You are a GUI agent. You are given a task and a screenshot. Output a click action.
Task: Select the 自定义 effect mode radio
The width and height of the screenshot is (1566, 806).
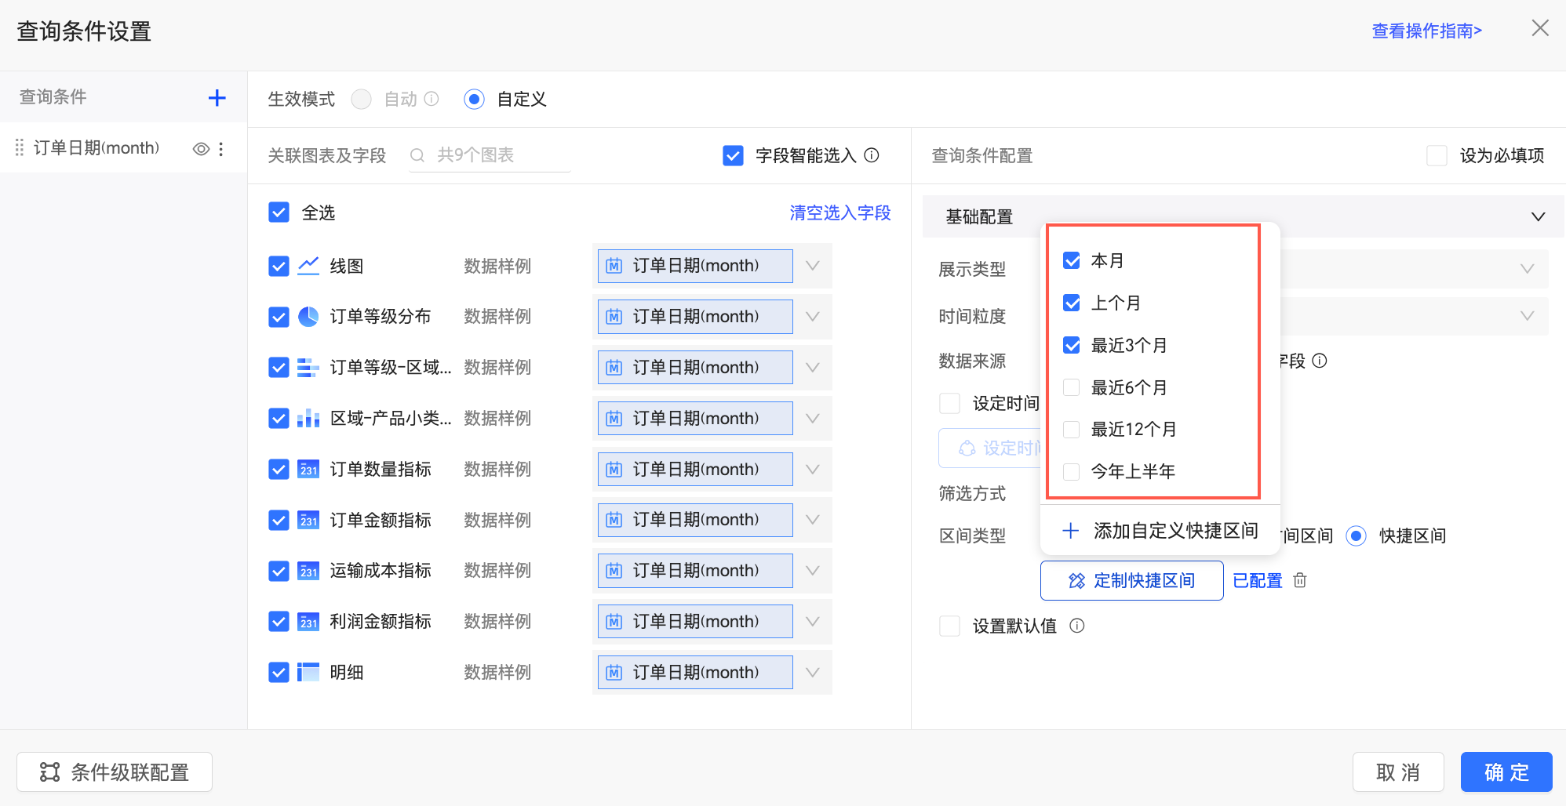pyautogui.click(x=474, y=99)
